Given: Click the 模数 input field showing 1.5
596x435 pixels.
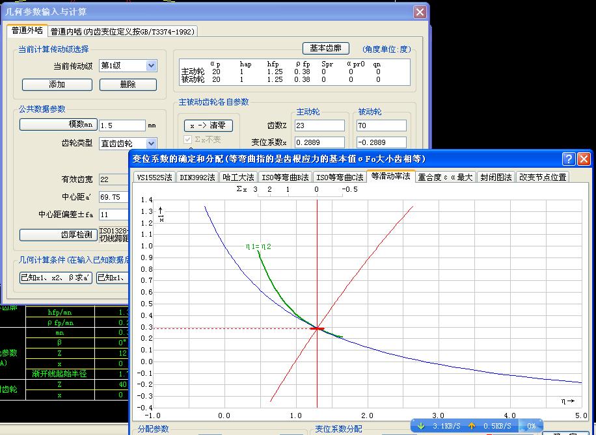Looking at the screenshot, I should pos(122,125).
